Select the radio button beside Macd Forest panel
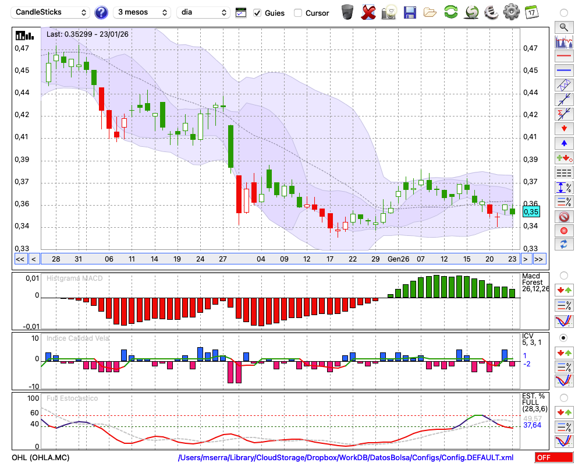The width and height of the screenshot is (582, 466). pyautogui.click(x=563, y=275)
